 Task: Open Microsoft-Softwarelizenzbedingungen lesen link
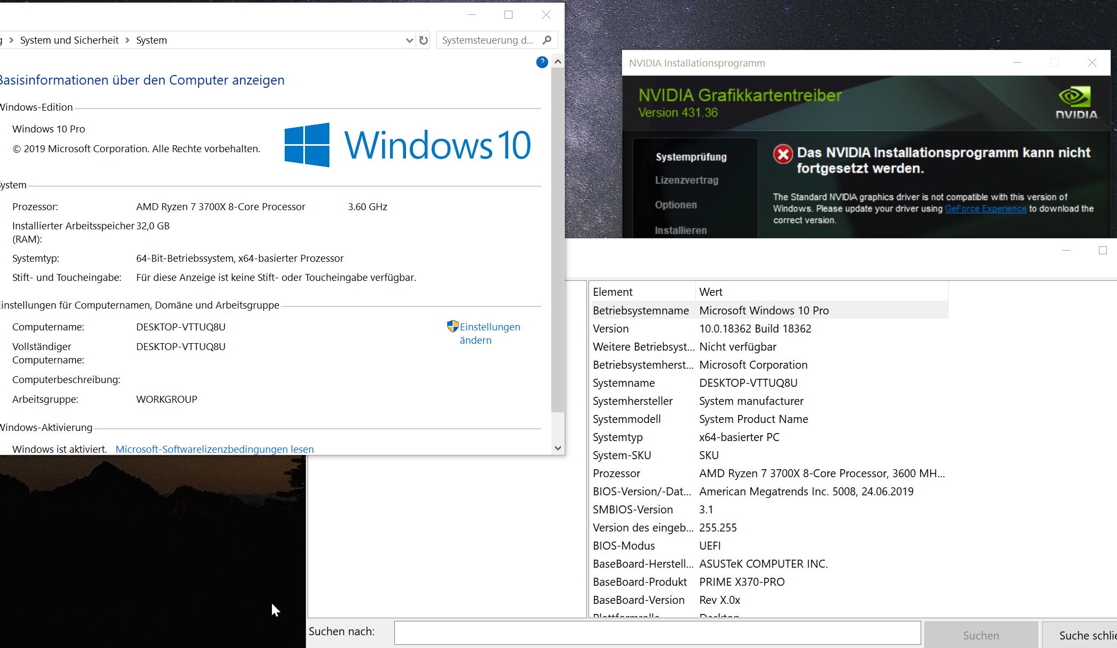(214, 449)
